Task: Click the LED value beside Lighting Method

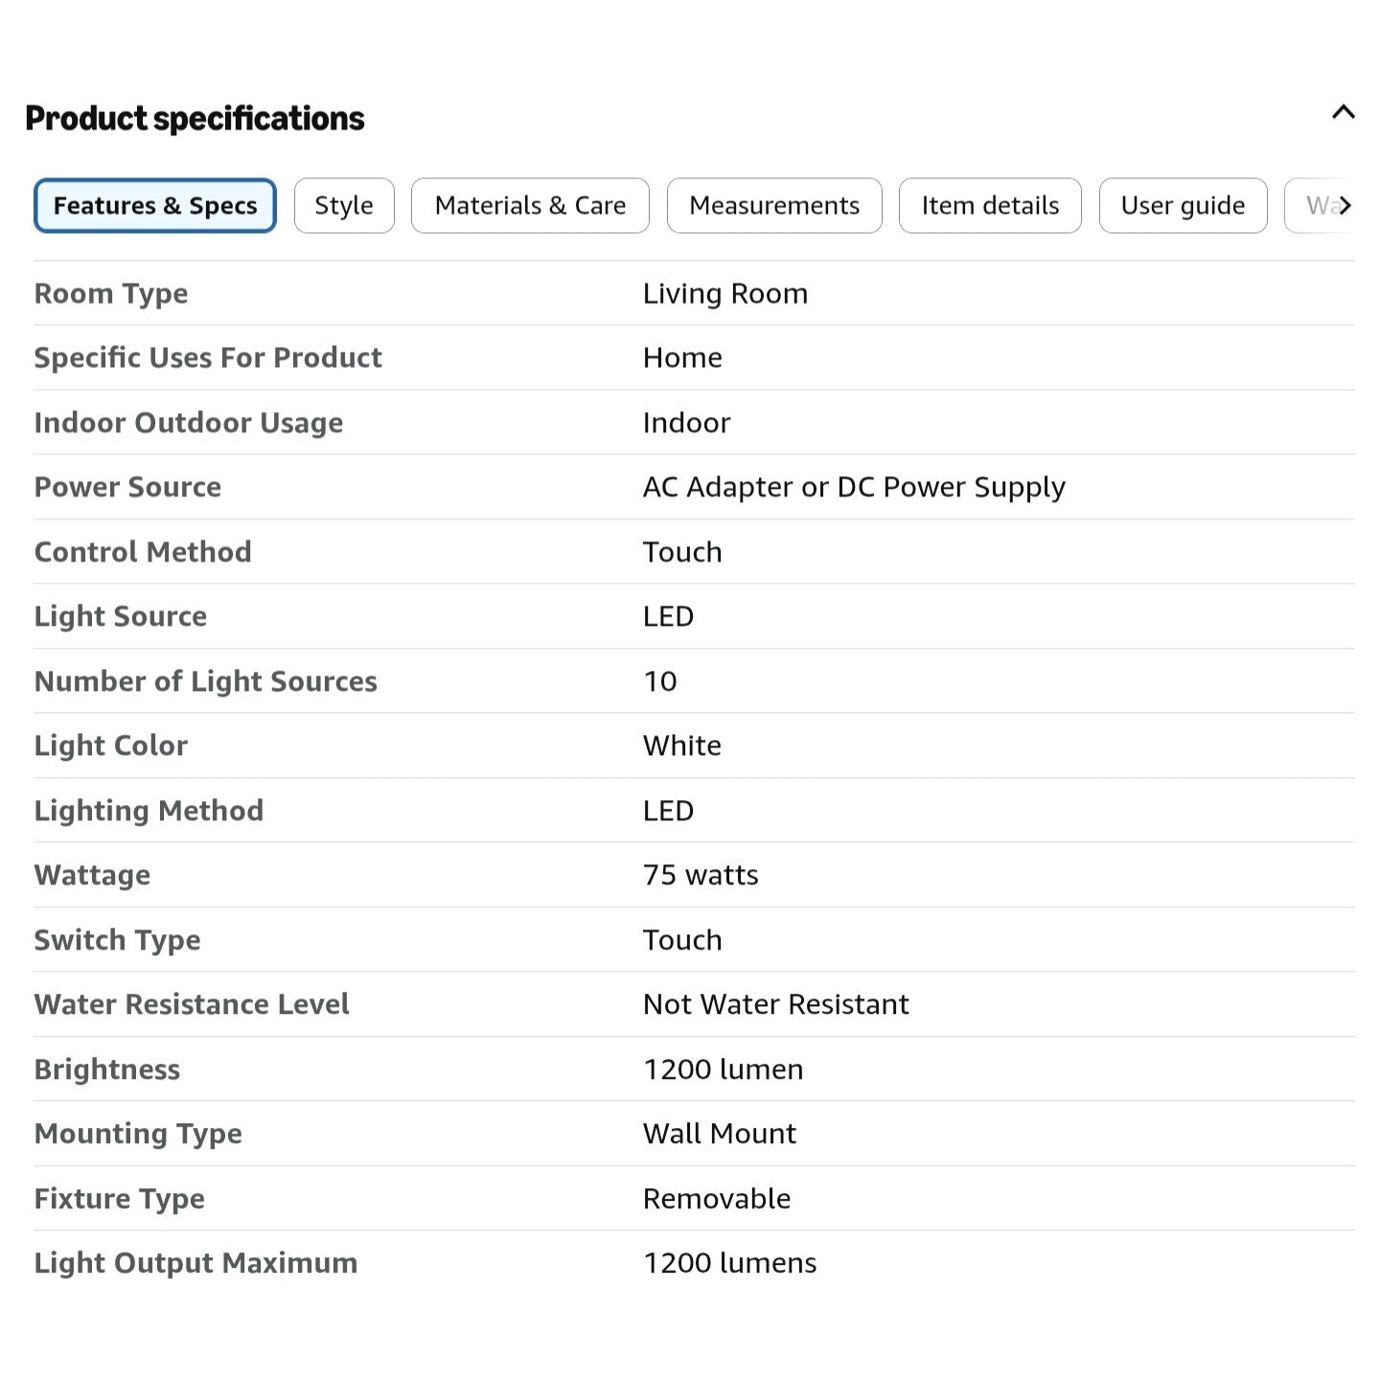Action: [x=668, y=811]
